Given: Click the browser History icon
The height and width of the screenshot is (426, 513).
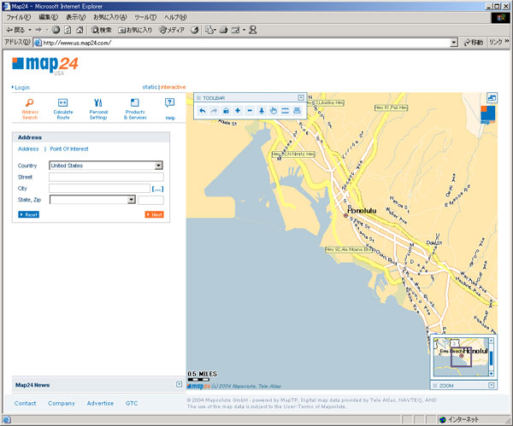Looking at the screenshot, I should pos(194,30).
